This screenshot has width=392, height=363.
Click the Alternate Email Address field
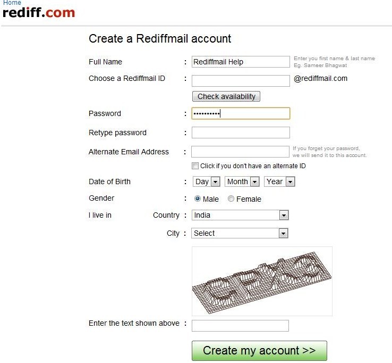pyautogui.click(x=240, y=152)
